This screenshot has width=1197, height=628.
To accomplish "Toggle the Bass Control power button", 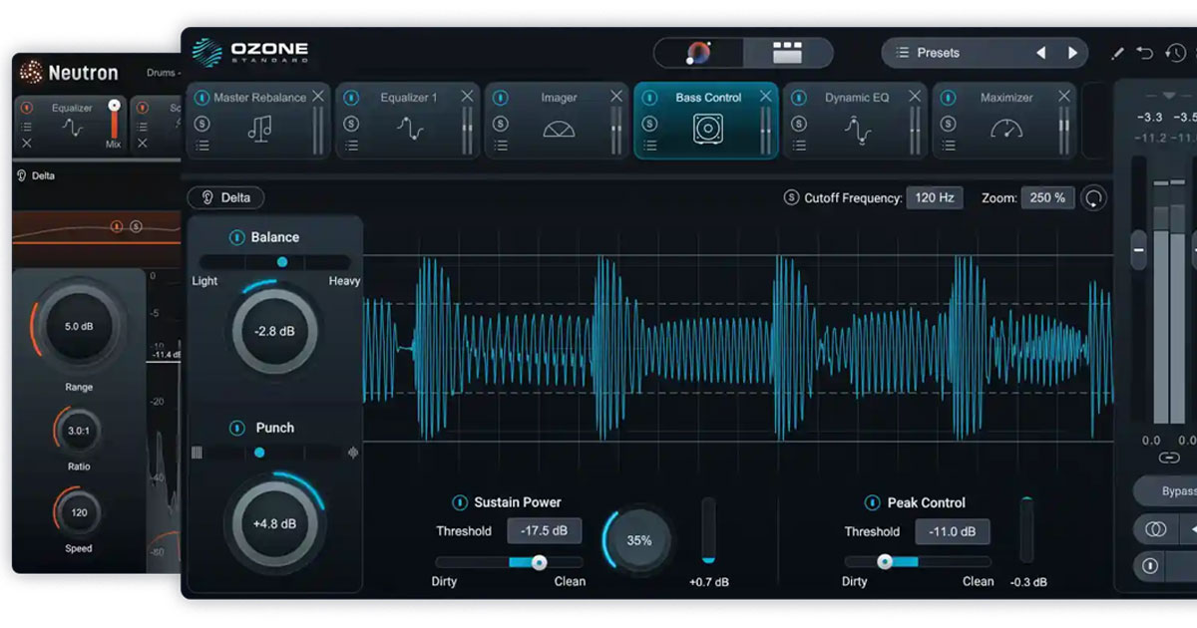I will coord(651,97).
